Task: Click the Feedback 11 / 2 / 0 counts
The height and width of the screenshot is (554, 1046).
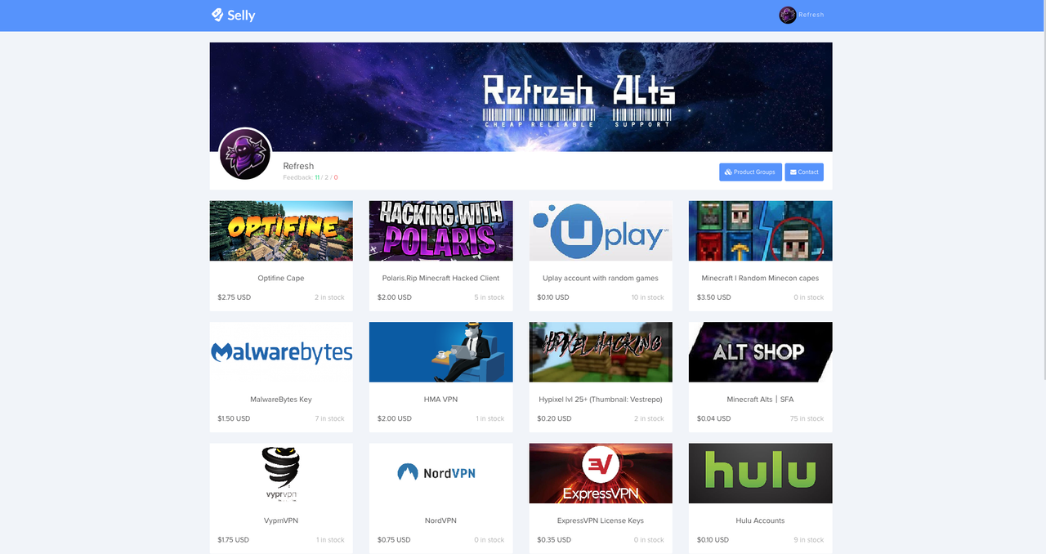Action: point(311,177)
